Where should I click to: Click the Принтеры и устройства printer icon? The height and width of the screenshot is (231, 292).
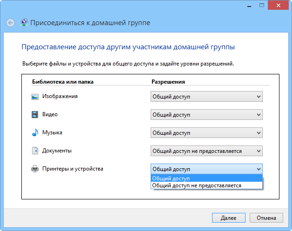point(35,169)
